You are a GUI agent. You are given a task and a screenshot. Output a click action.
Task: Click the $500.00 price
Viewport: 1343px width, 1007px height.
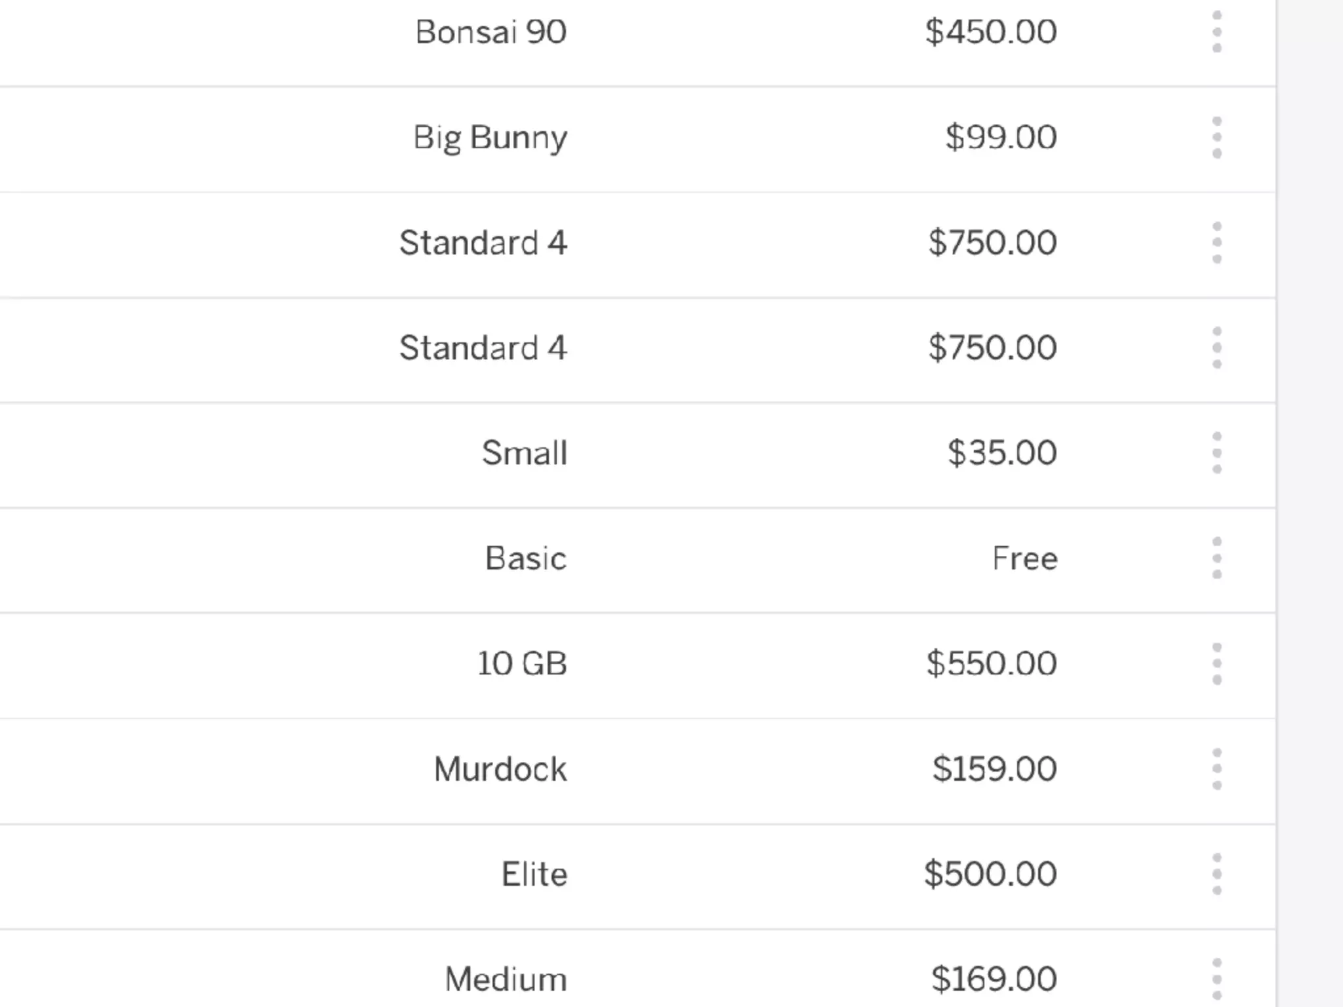[x=990, y=874]
